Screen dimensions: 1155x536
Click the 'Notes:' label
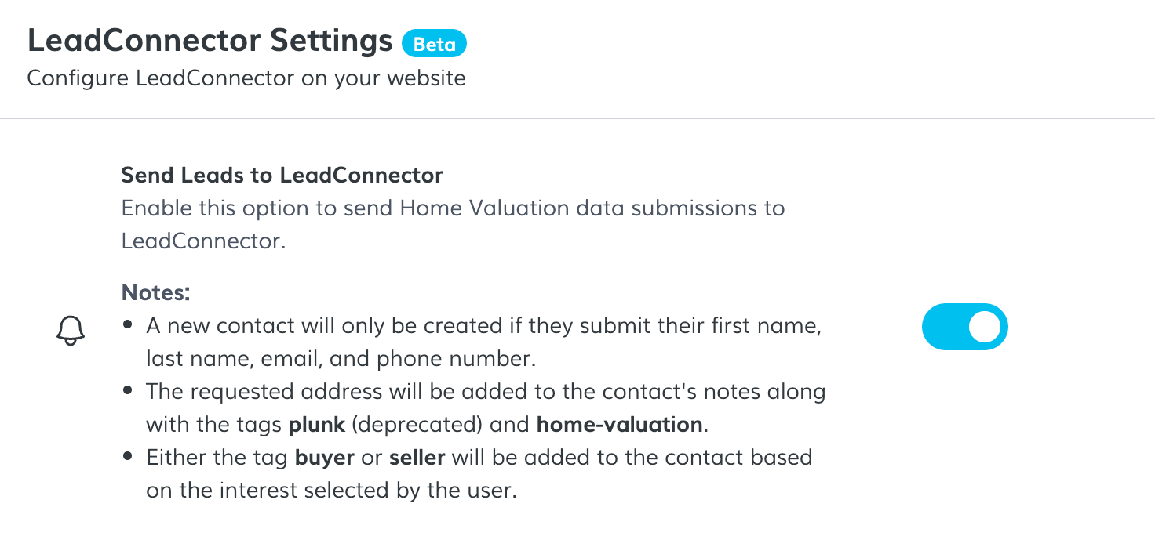click(156, 293)
